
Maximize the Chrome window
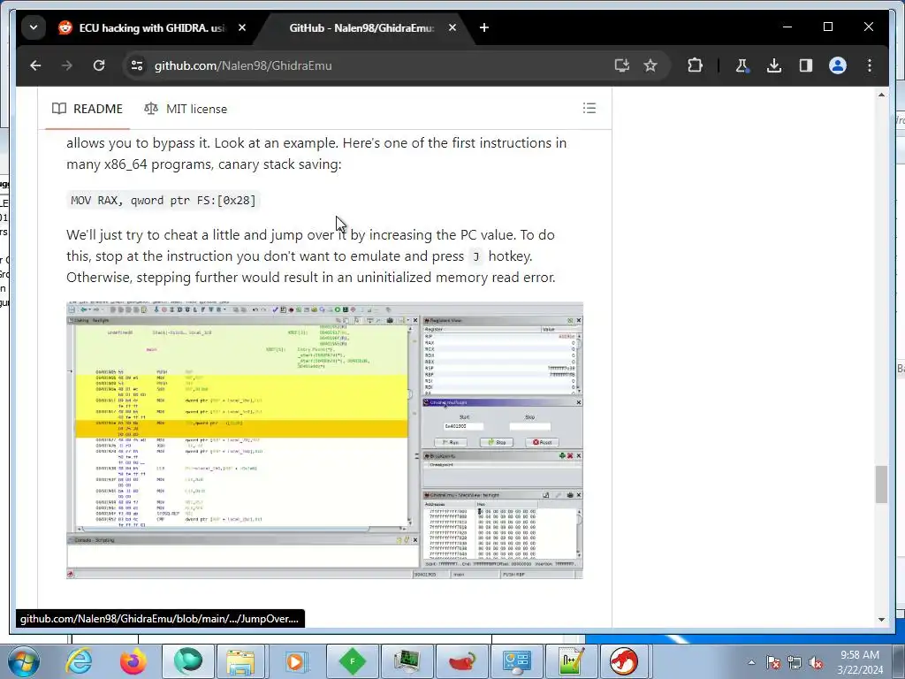click(827, 27)
